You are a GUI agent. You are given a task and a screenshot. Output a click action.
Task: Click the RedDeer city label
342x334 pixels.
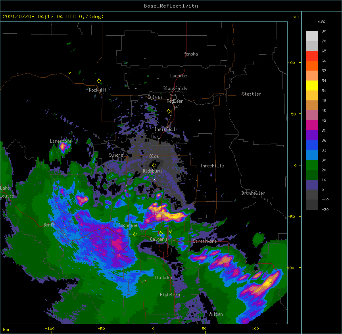[175, 101]
